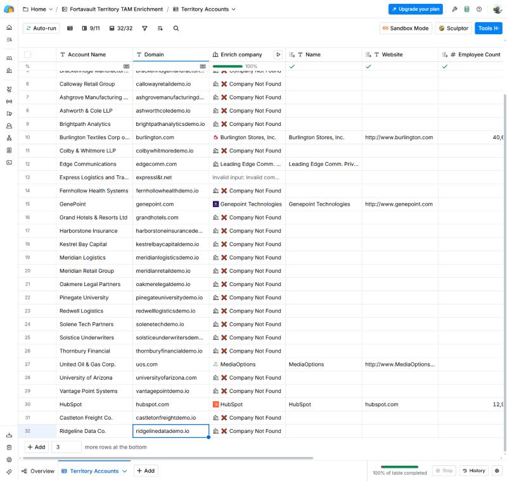The image size is (507, 481).
Task: Click the Clay logo icon
Action: 9,9
